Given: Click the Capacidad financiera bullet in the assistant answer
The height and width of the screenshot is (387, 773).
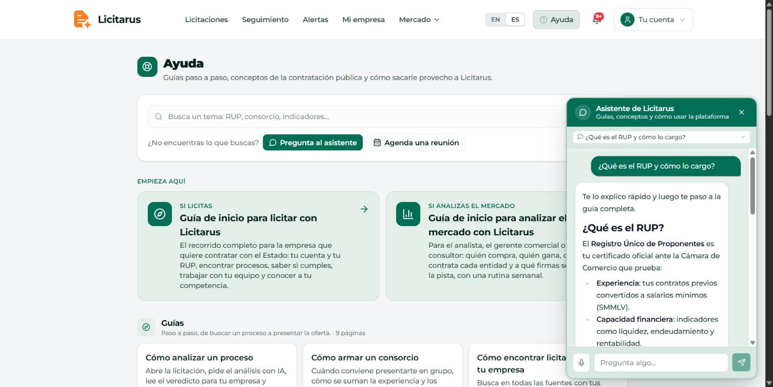Looking at the screenshot, I should (657, 331).
